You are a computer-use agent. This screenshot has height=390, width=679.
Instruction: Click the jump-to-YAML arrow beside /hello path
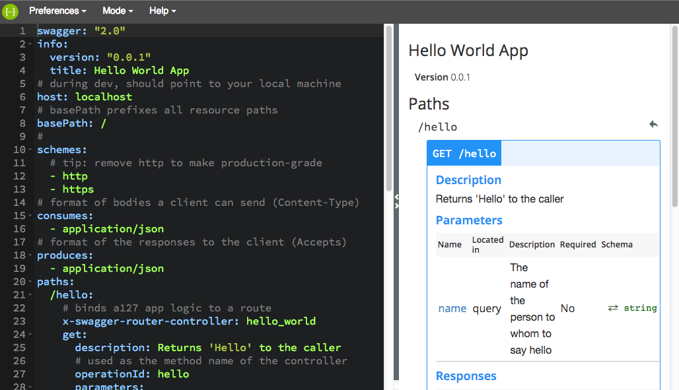653,125
